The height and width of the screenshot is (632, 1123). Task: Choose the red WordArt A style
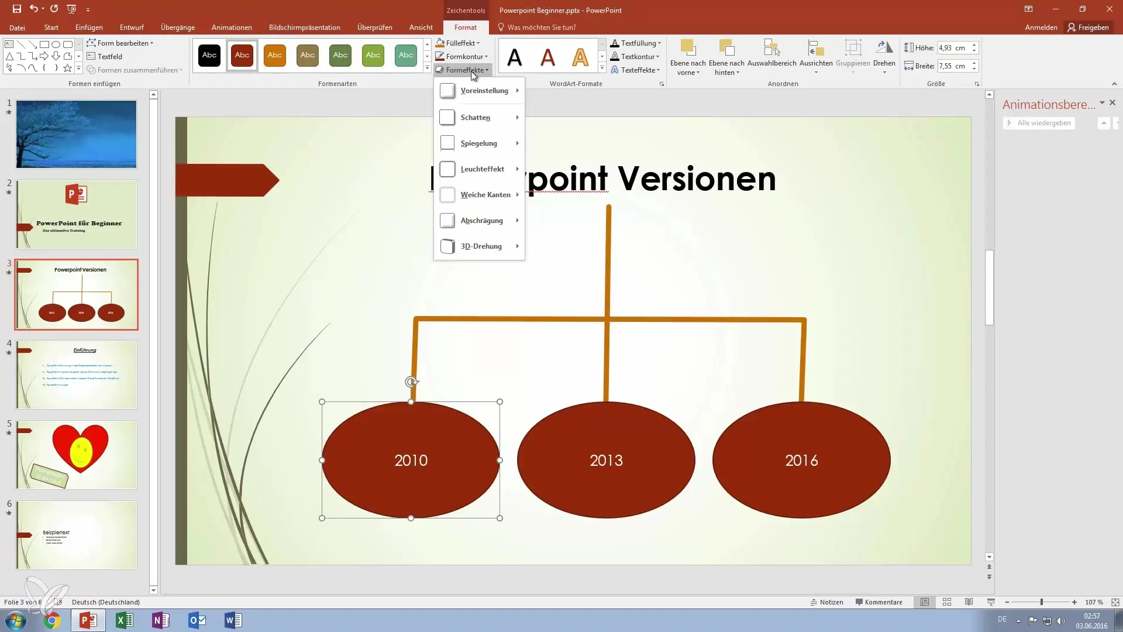[x=547, y=57]
